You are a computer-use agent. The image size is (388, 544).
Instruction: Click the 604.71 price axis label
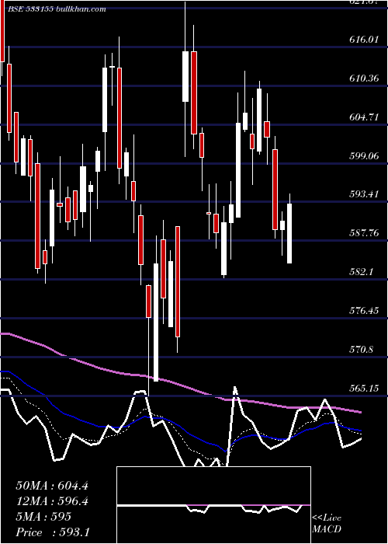coord(364,117)
